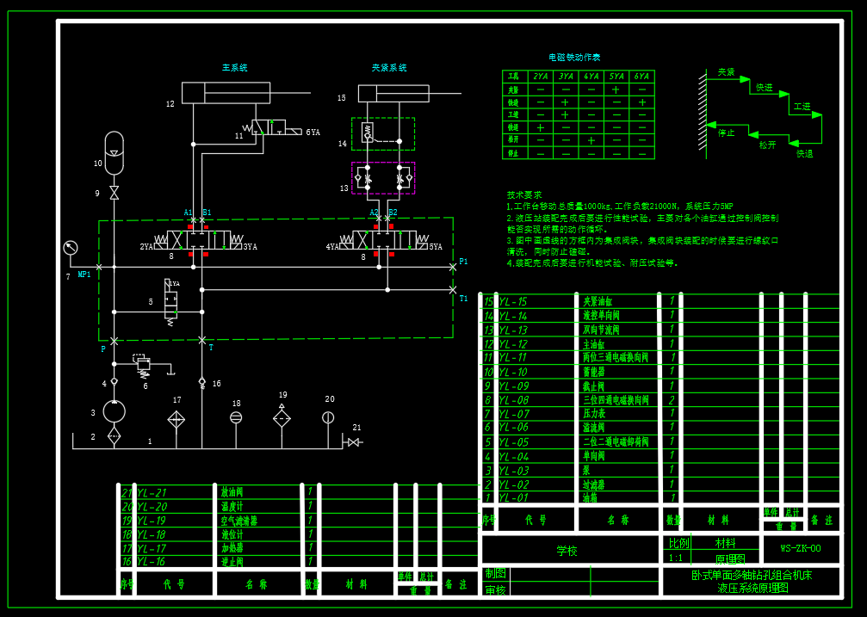Click the 二位二通电磁卸荷阀 parts list entry
867x617 pixels.
pyautogui.click(x=616, y=441)
